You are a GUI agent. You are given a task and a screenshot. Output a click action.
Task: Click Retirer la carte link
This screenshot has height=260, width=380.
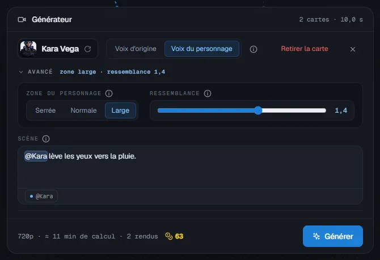coord(305,49)
